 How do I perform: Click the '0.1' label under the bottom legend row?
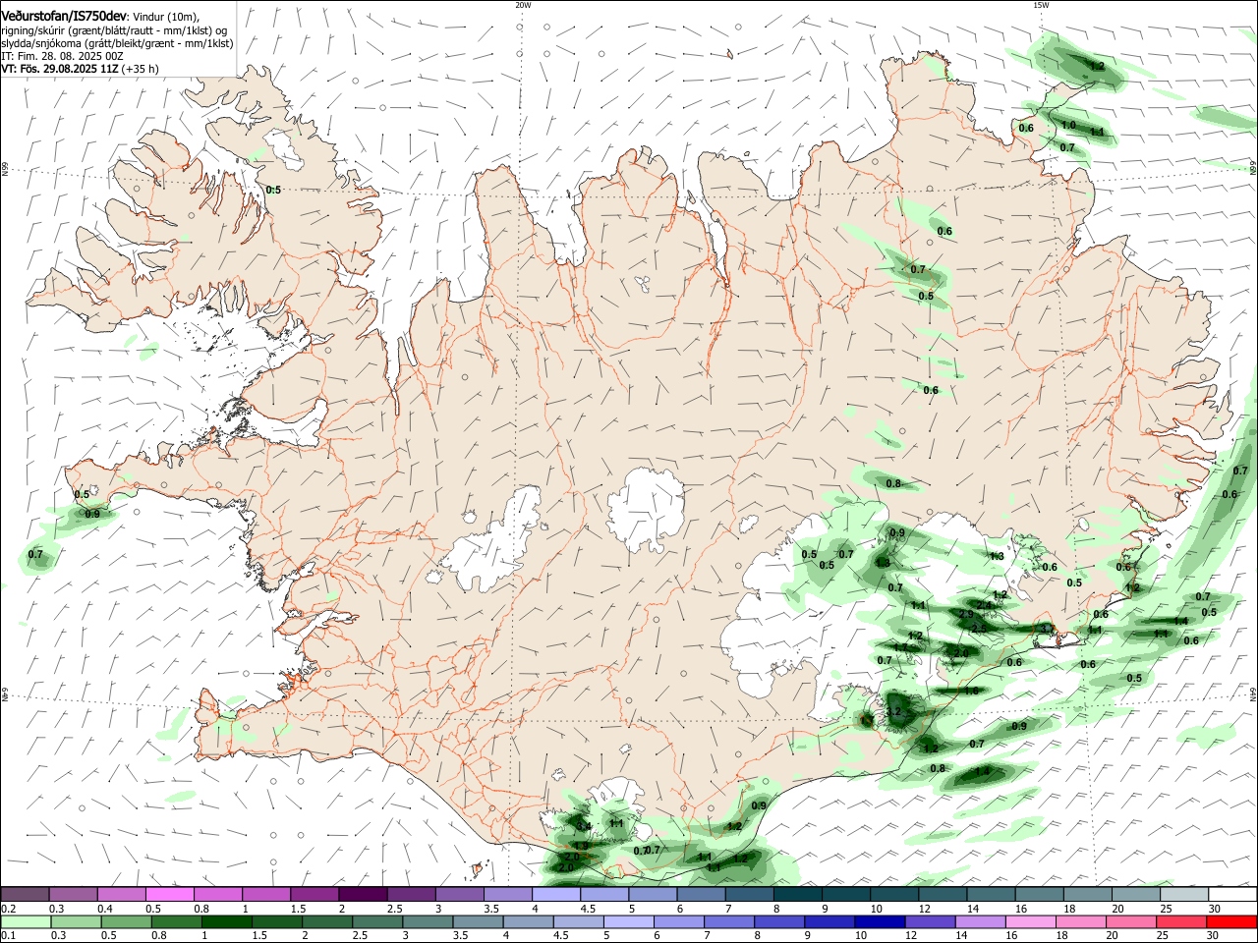8,935
